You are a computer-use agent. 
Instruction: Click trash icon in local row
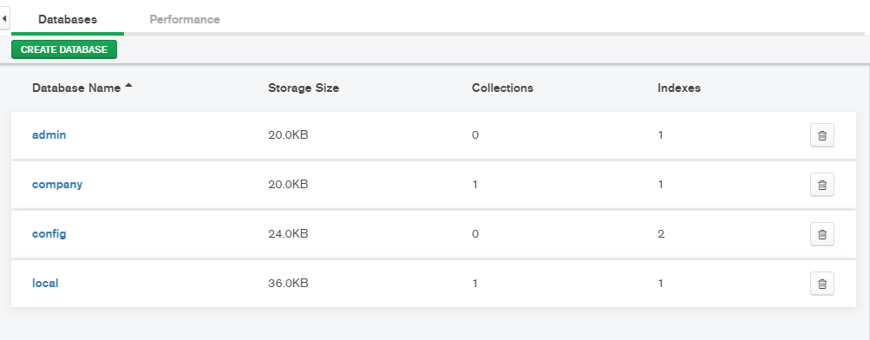(821, 284)
